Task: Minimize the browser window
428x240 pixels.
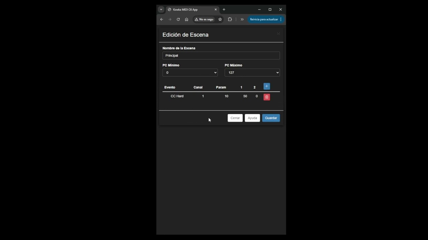Action: 259,9
